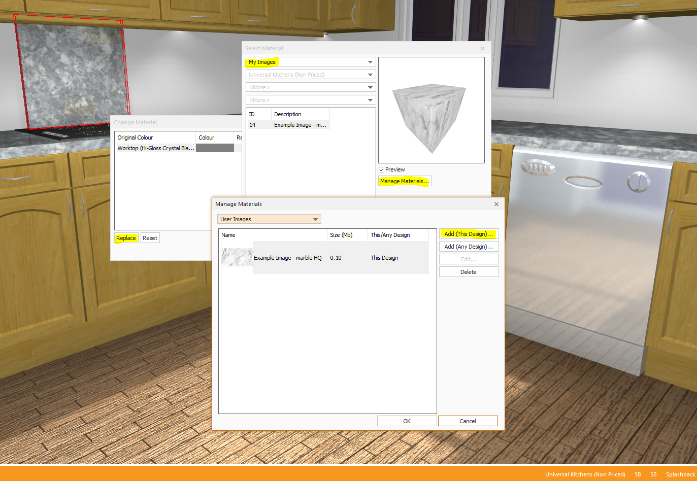Delete the selected material
The width and height of the screenshot is (697, 481).
(x=469, y=272)
